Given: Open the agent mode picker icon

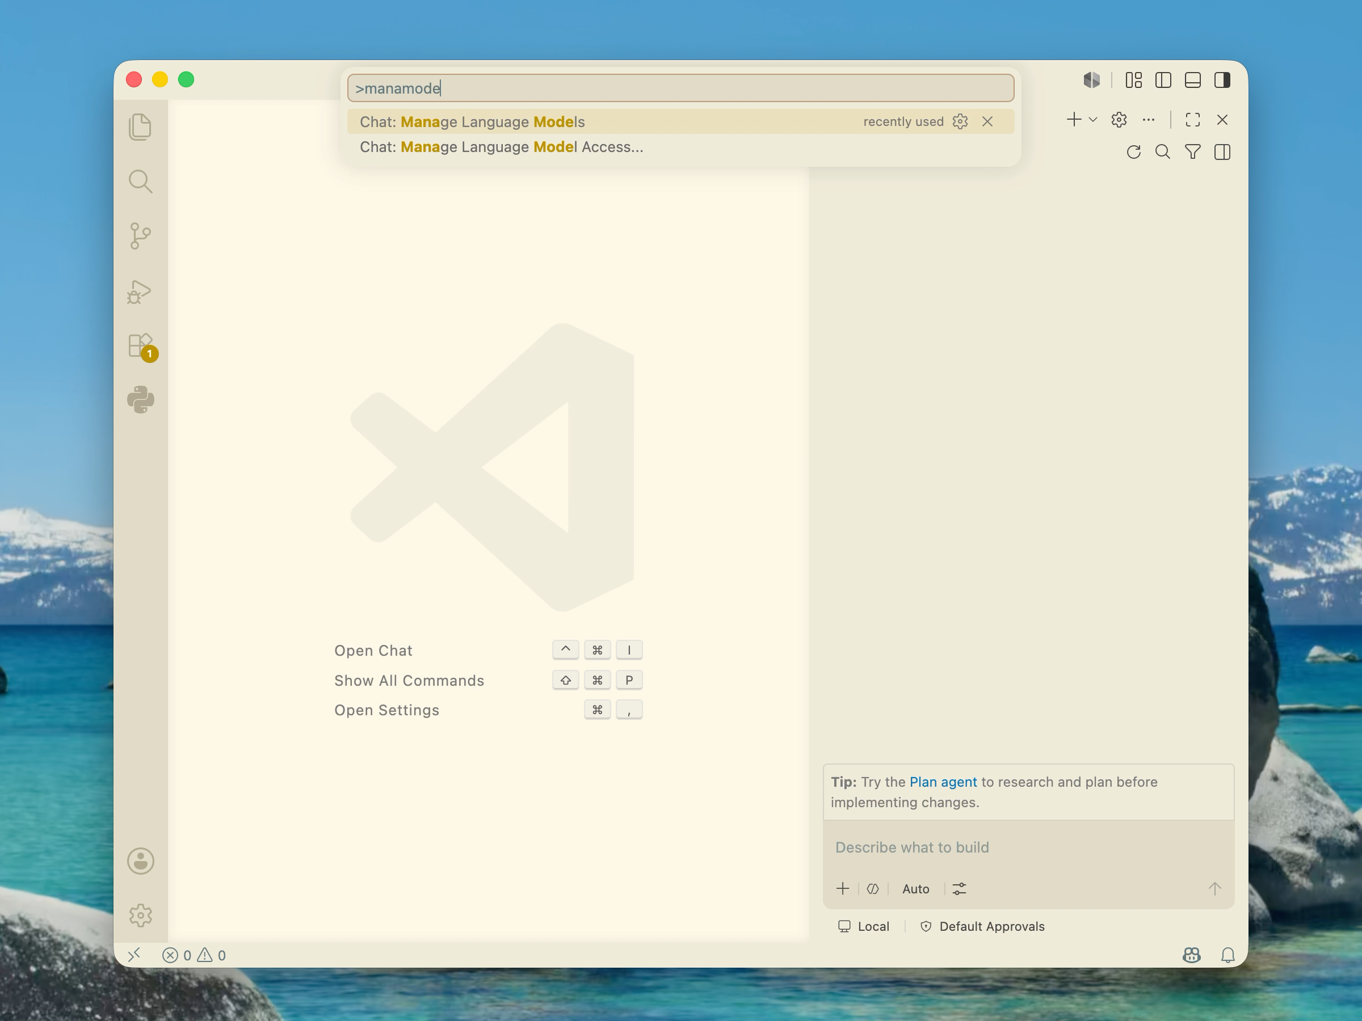Looking at the screenshot, I should [872, 889].
